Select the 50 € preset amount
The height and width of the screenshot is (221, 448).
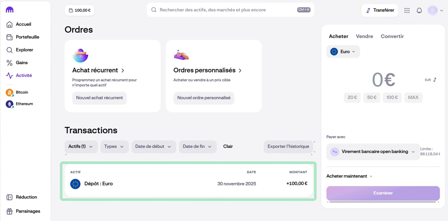(x=372, y=98)
